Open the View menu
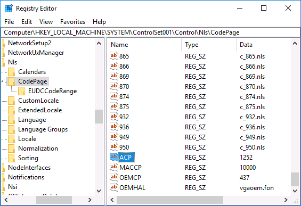Screen dimensions: 301x206 [46, 22]
